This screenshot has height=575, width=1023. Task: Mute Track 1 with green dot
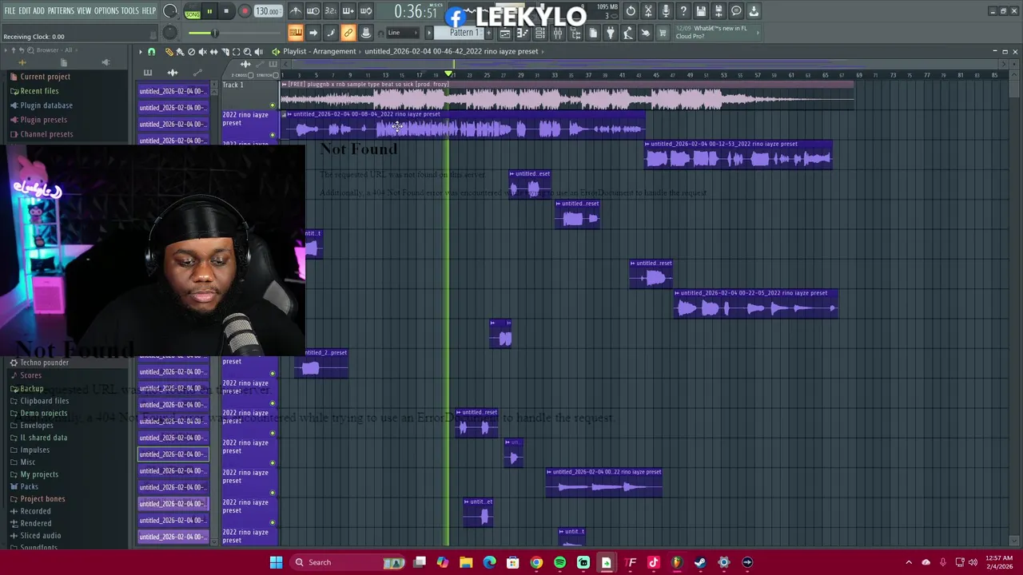[x=273, y=105]
